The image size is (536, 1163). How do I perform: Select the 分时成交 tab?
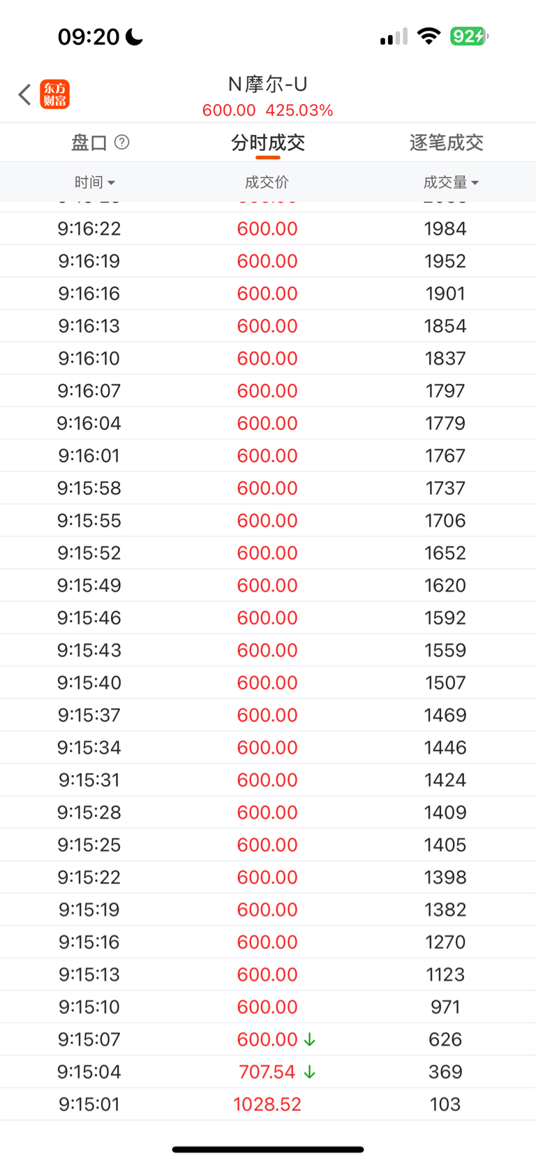point(268,143)
